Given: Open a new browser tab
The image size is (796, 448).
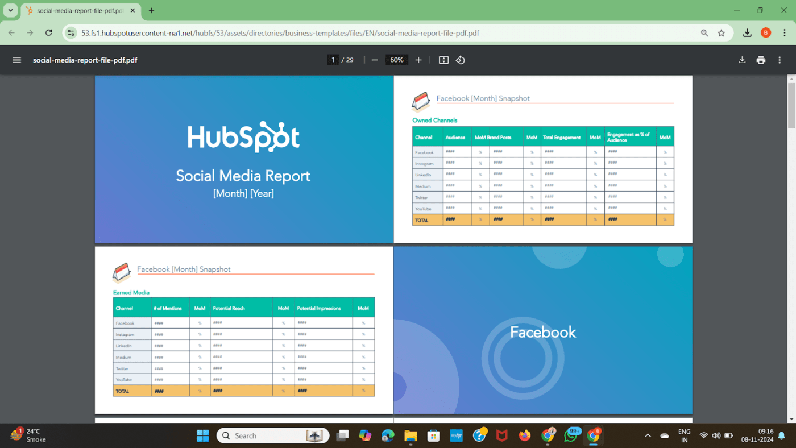Looking at the screenshot, I should (x=151, y=10).
